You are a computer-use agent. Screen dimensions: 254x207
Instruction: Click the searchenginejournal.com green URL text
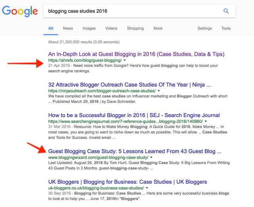point(125,122)
